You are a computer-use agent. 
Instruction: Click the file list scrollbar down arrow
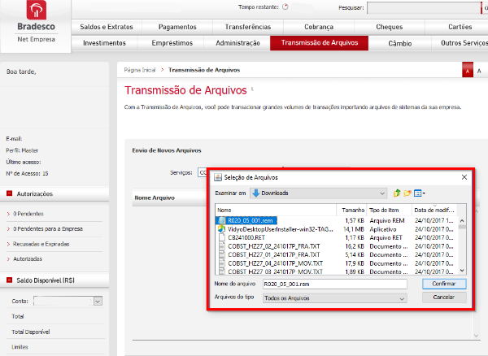point(462,271)
